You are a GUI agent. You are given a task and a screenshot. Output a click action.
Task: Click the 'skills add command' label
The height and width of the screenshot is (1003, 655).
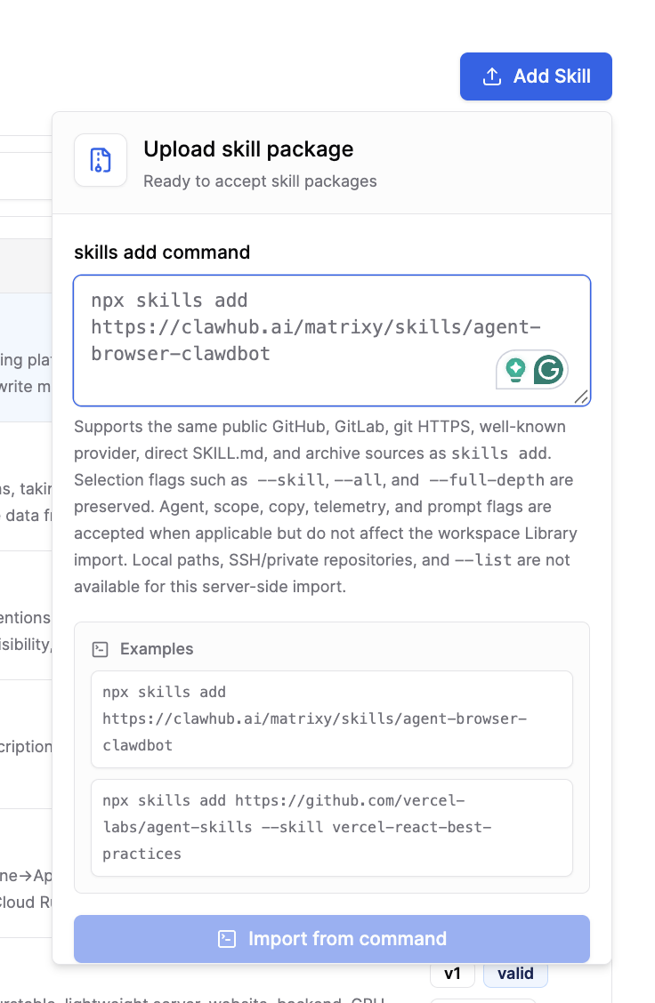point(162,252)
